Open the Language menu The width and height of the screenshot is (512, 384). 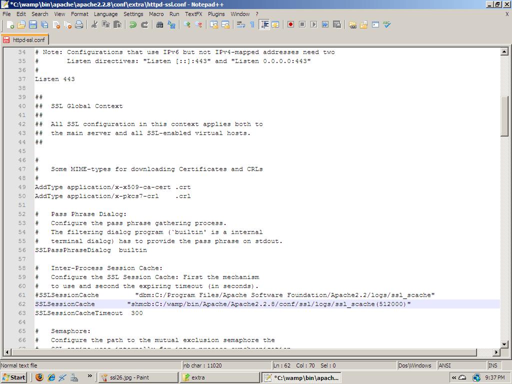click(105, 14)
